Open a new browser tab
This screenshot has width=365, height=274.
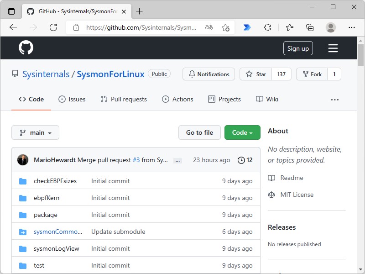(139, 11)
